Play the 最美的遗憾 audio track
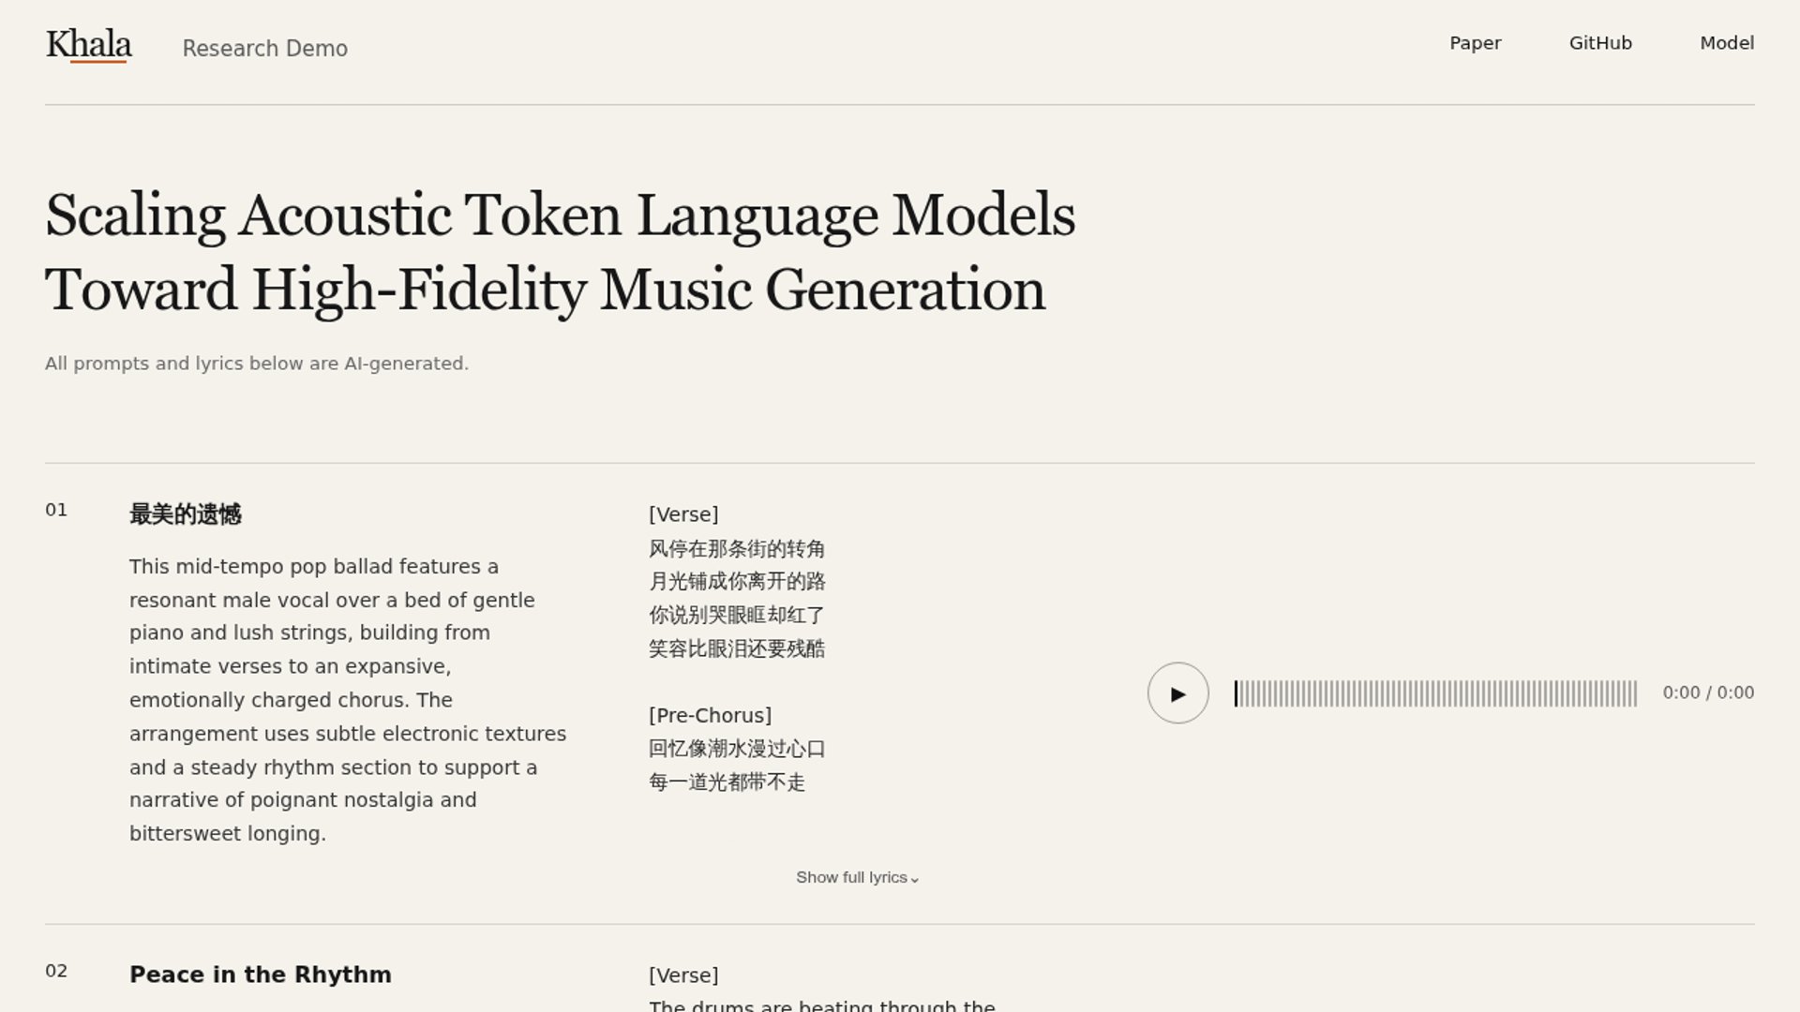The width and height of the screenshot is (1800, 1012). tap(1177, 693)
